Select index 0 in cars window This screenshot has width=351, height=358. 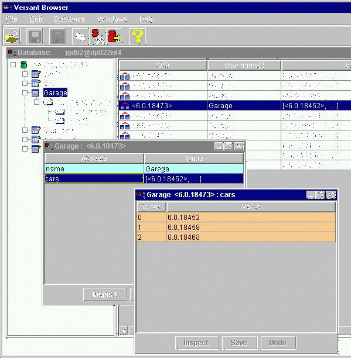pos(151,217)
